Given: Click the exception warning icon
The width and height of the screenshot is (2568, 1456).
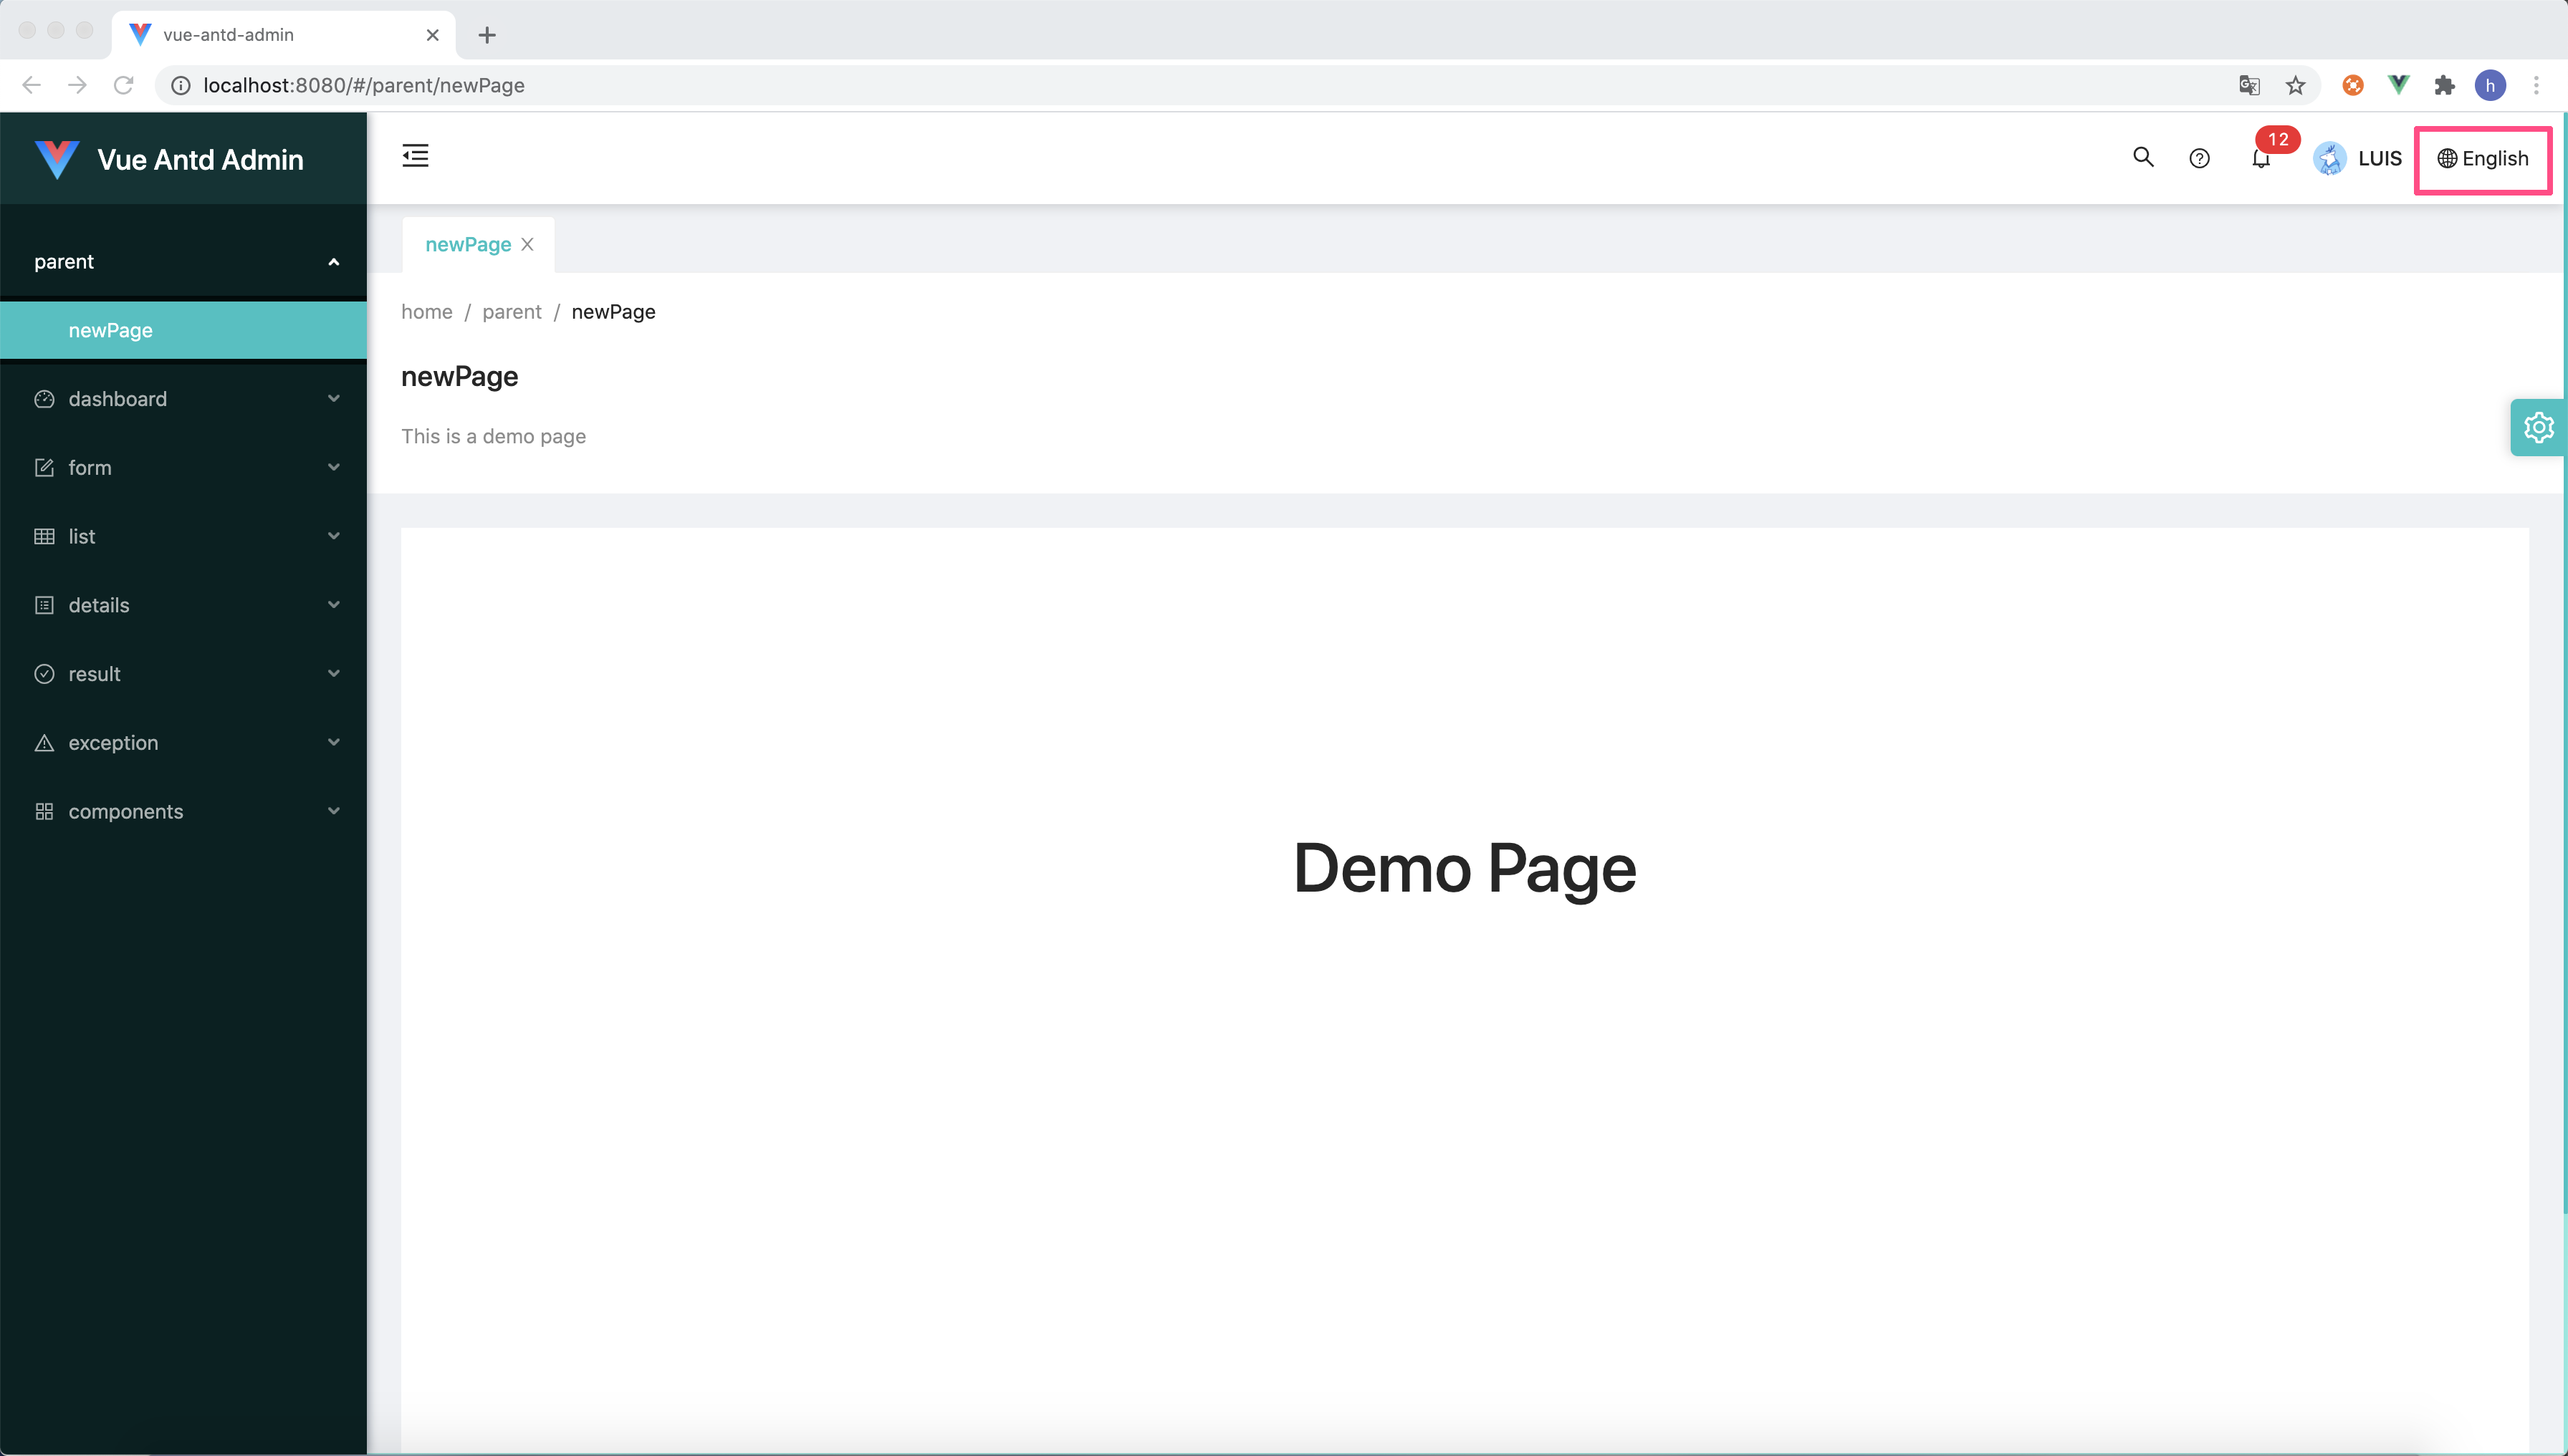Looking at the screenshot, I should click(44, 742).
